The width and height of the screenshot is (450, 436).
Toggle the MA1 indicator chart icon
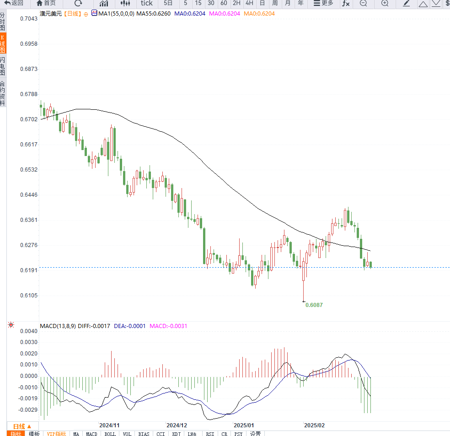tap(94, 13)
